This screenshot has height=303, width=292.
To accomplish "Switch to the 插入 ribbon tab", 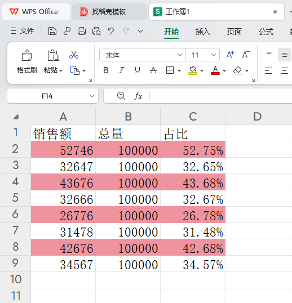I will pos(202,32).
